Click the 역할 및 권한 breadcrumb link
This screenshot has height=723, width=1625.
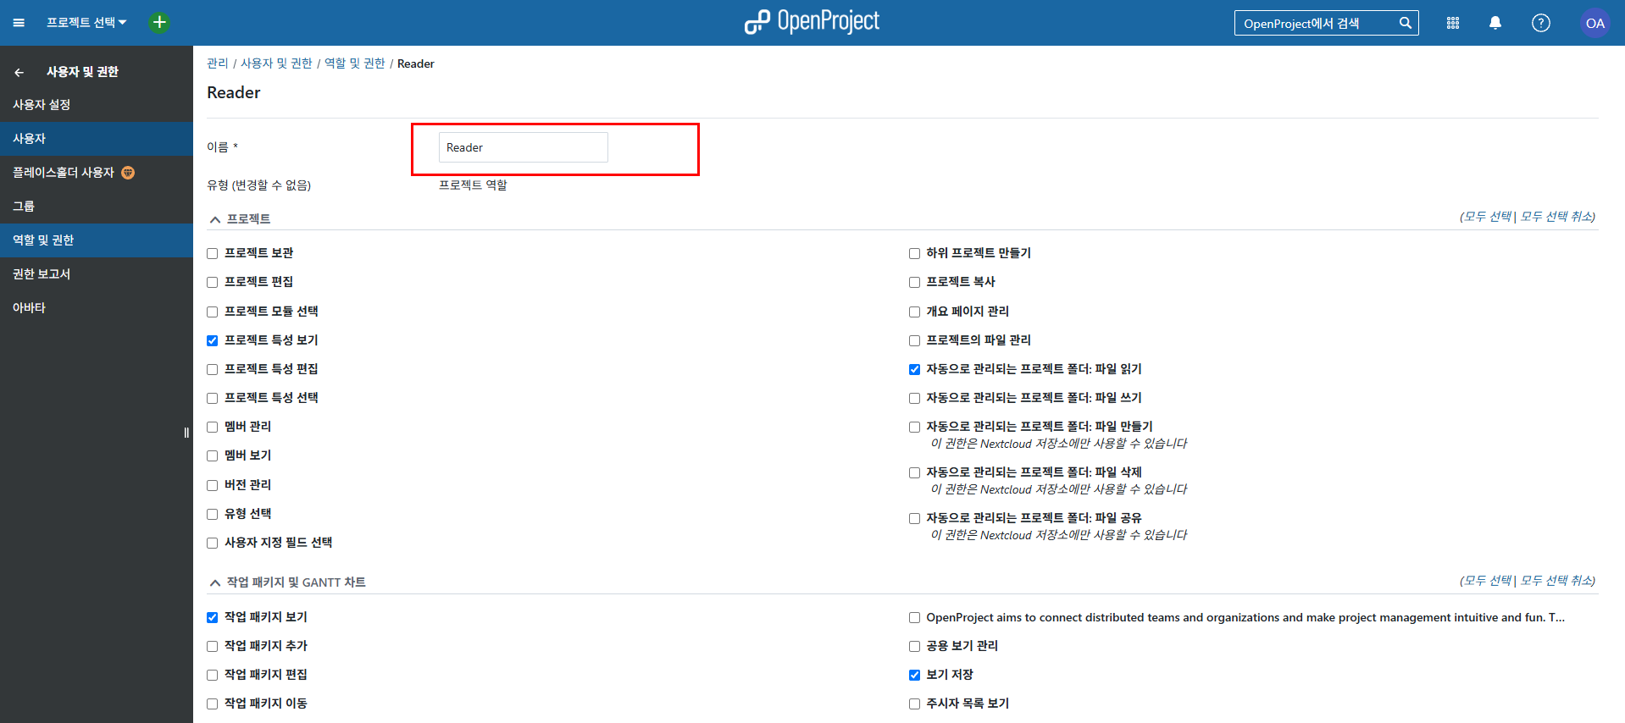click(x=355, y=63)
